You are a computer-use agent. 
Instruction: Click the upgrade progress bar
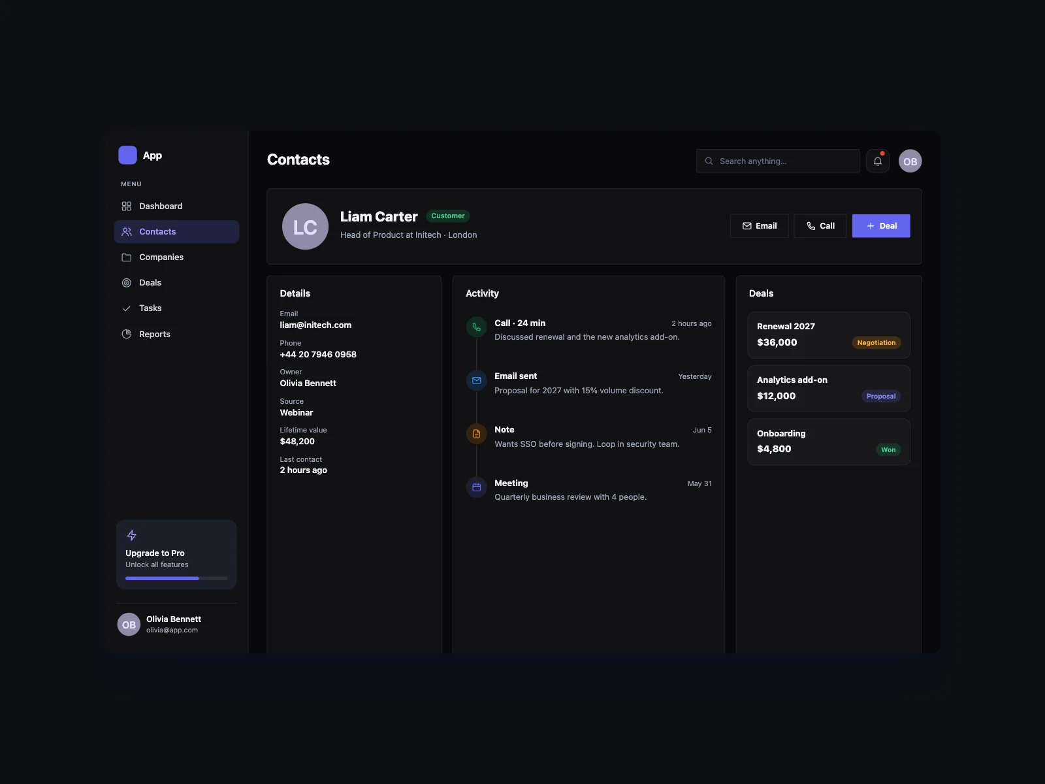pyautogui.click(x=176, y=578)
